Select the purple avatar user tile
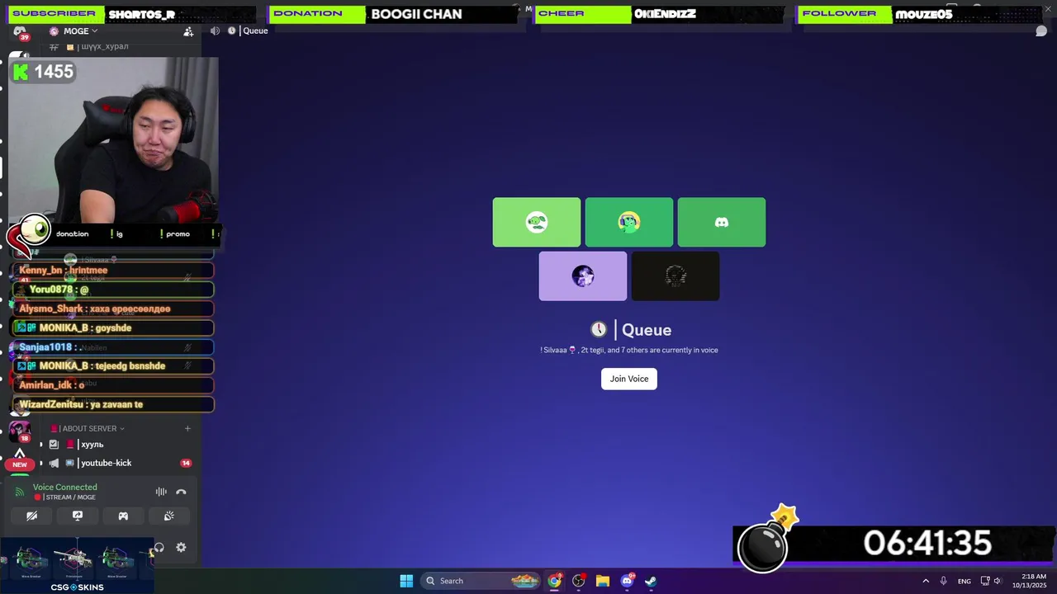 point(583,276)
